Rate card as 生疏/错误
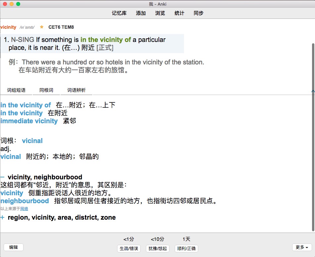 [129, 248]
